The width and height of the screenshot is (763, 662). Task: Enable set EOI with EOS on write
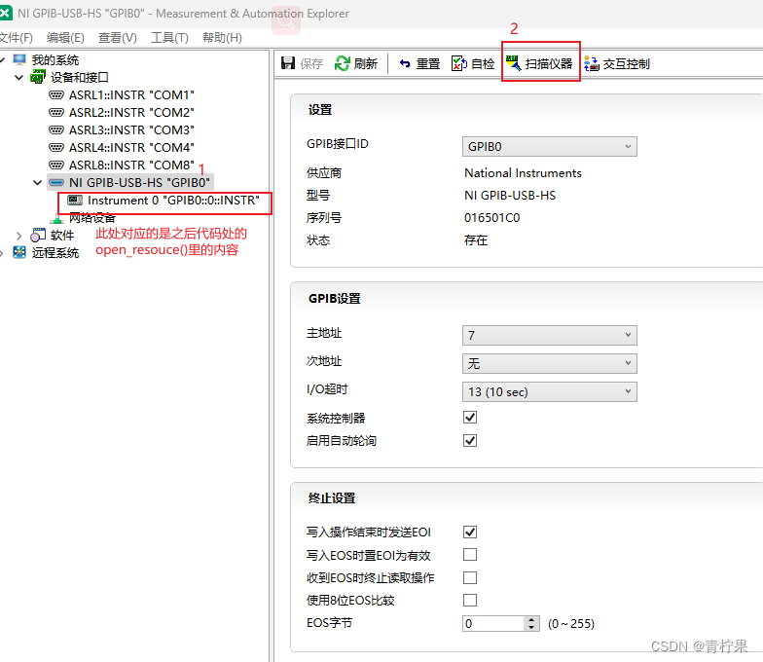(469, 555)
